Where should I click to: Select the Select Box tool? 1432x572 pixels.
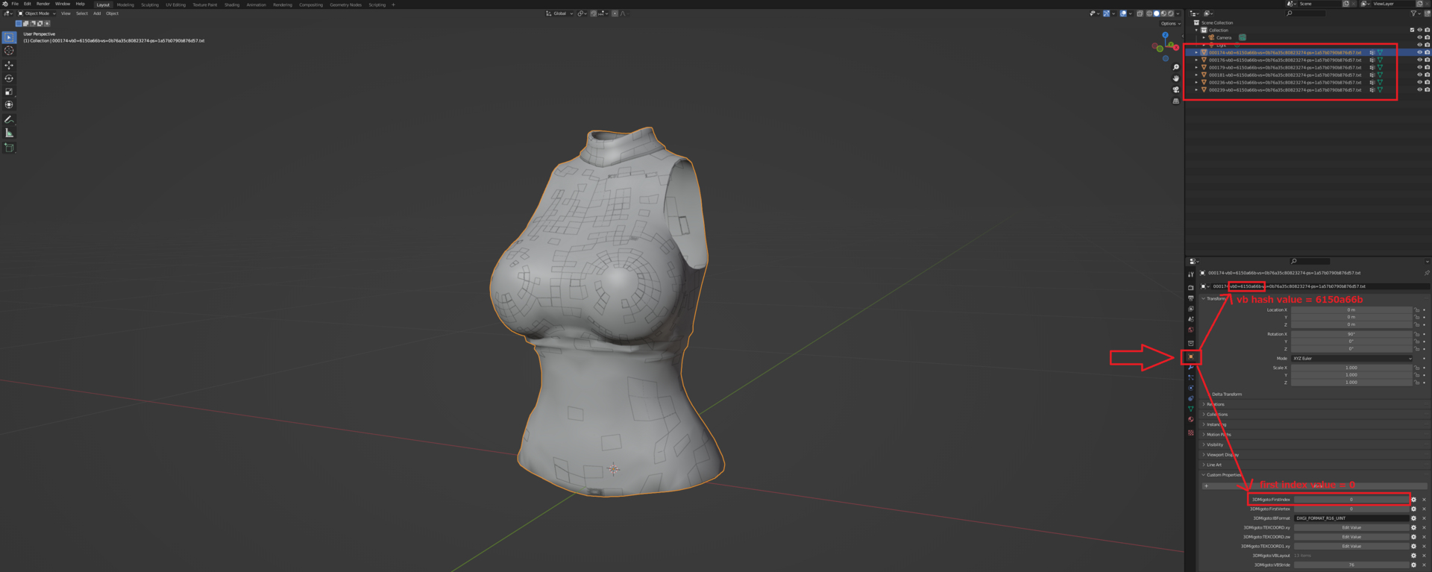coord(9,37)
